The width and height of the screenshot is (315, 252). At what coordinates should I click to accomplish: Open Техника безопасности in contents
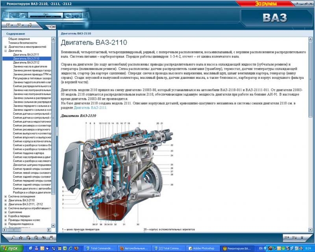click(23, 43)
